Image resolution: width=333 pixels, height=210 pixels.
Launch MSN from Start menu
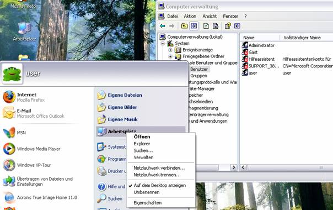pos(14,133)
